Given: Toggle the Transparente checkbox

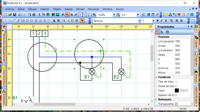Looking at the screenshot, I should pos(176,104).
